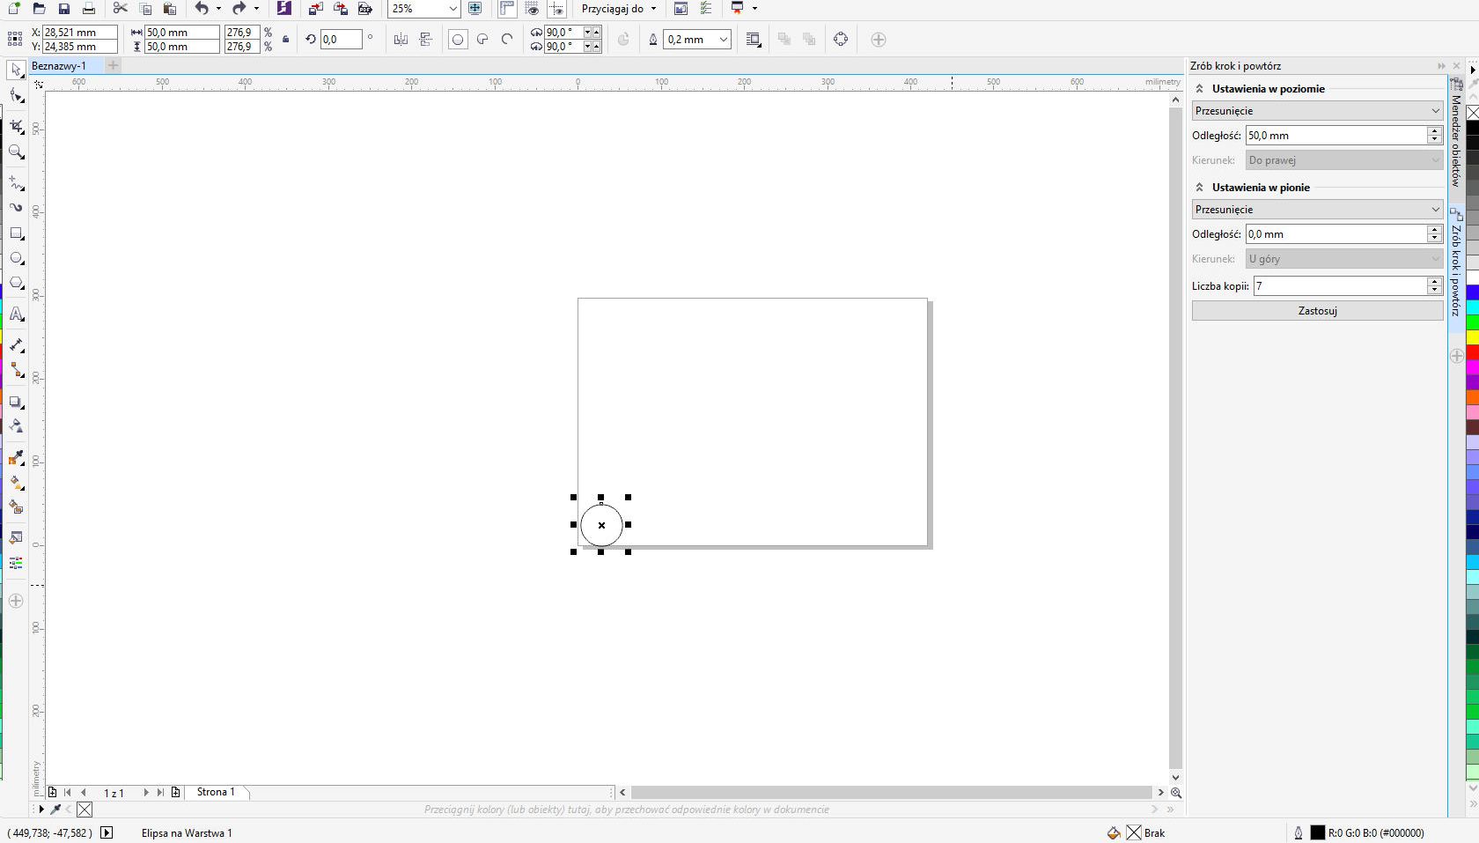Activate the Zoom tool in the toolbox
The height and width of the screenshot is (843, 1479).
point(16,152)
